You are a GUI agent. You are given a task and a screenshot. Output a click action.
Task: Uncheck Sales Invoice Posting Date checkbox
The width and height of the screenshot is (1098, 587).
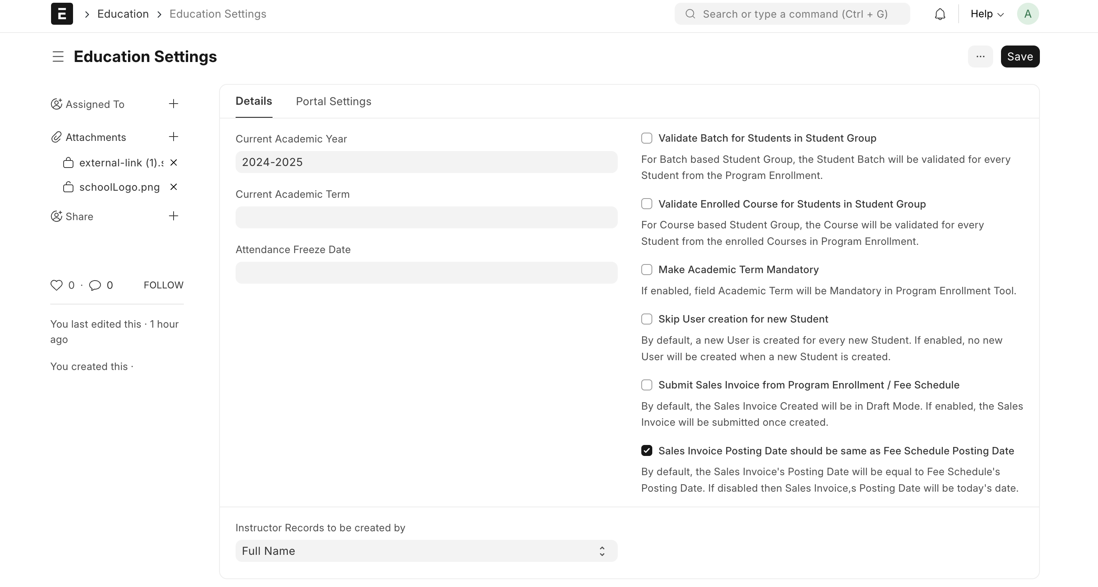(647, 451)
